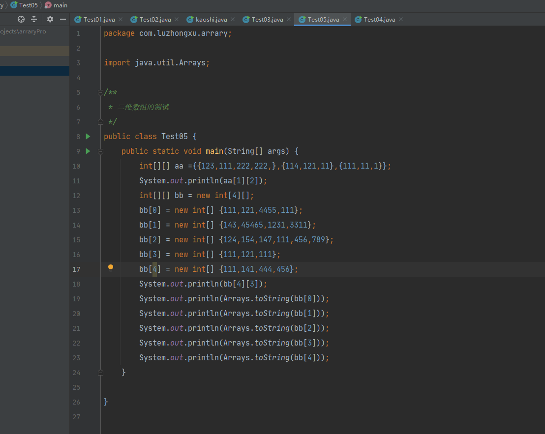Click the Chinese comment text on line 6
The height and width of the screenshot is (434, 545).
point(143,107)
